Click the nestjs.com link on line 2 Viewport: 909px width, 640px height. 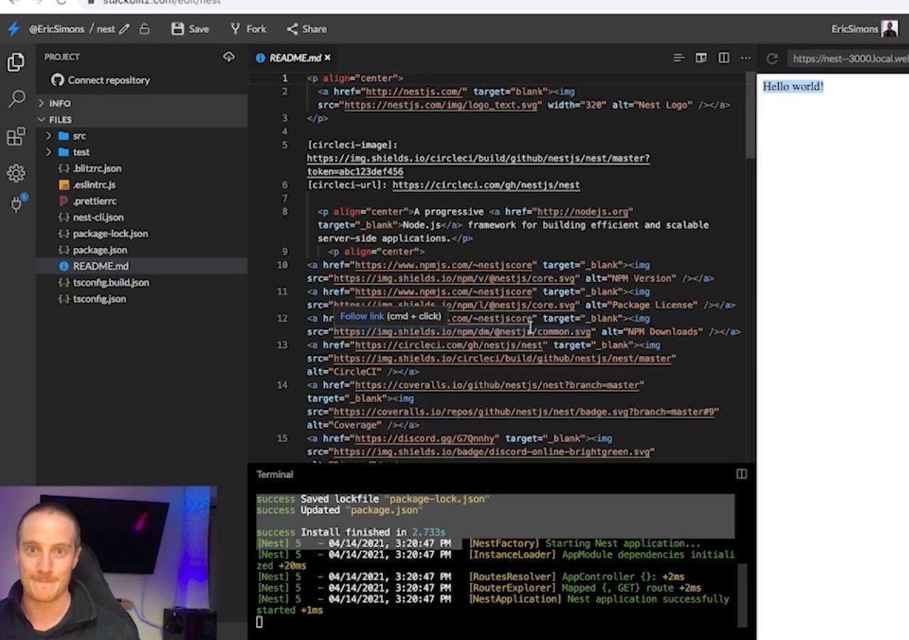click(x=414, y=92)
